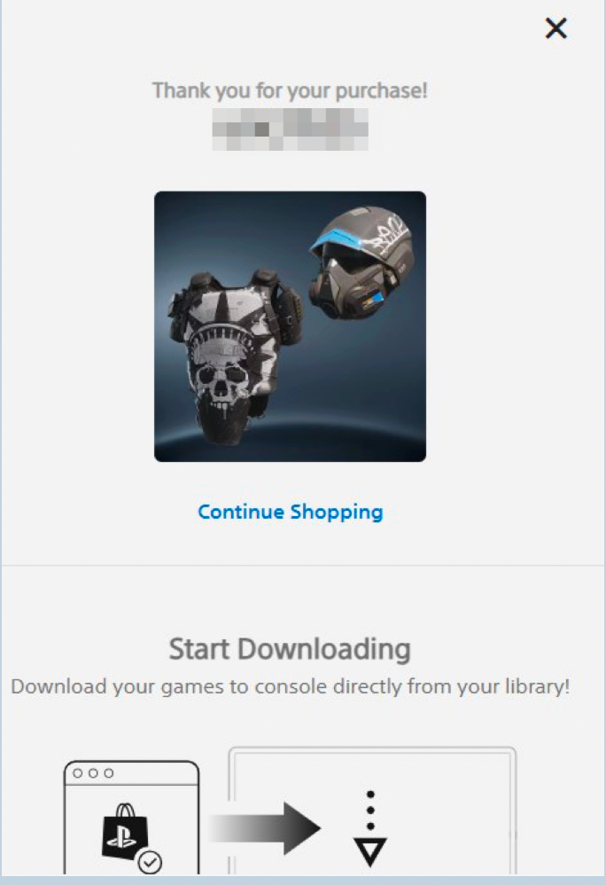Click the Start Downloading heading
Screen dimensions: 606x885
tap(290, 649)
